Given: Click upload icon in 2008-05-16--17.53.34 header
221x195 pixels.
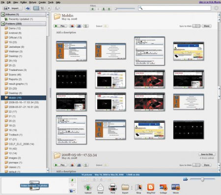Looking at the screenshot, I should pos(86,165).
